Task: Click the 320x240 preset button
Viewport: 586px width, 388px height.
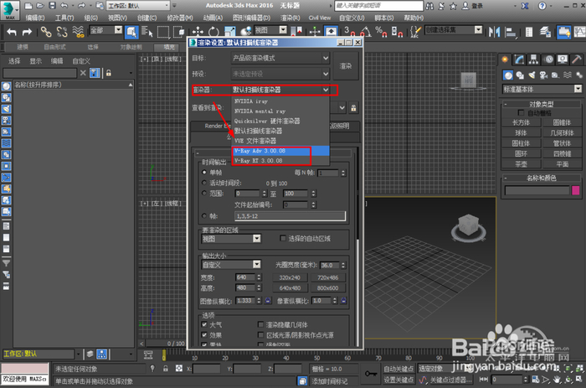Action: click(290, 277)
